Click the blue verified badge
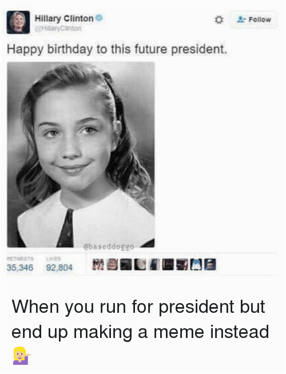The image size is (286, 374). point(99,18)
